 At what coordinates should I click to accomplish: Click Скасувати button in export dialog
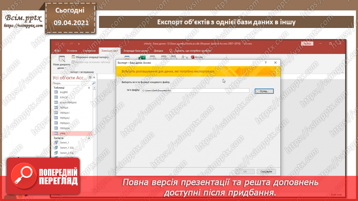tap(266, 172)
